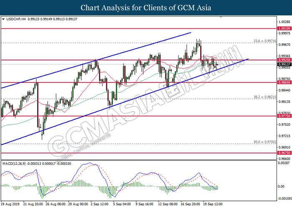The width and height of the screenshot is (292, 208).
Task: Click the 0.98440 price axis value
Action: [284, 90]
